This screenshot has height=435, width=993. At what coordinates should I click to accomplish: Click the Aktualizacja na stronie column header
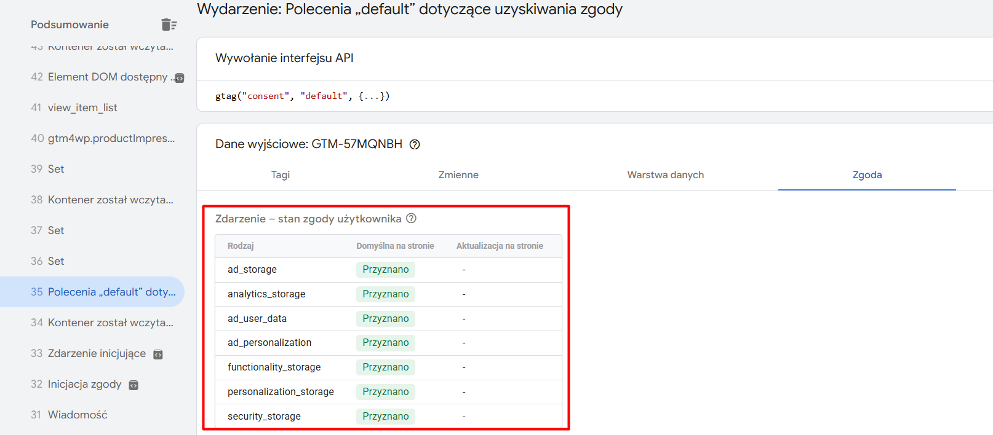click(x=500, y=246)
